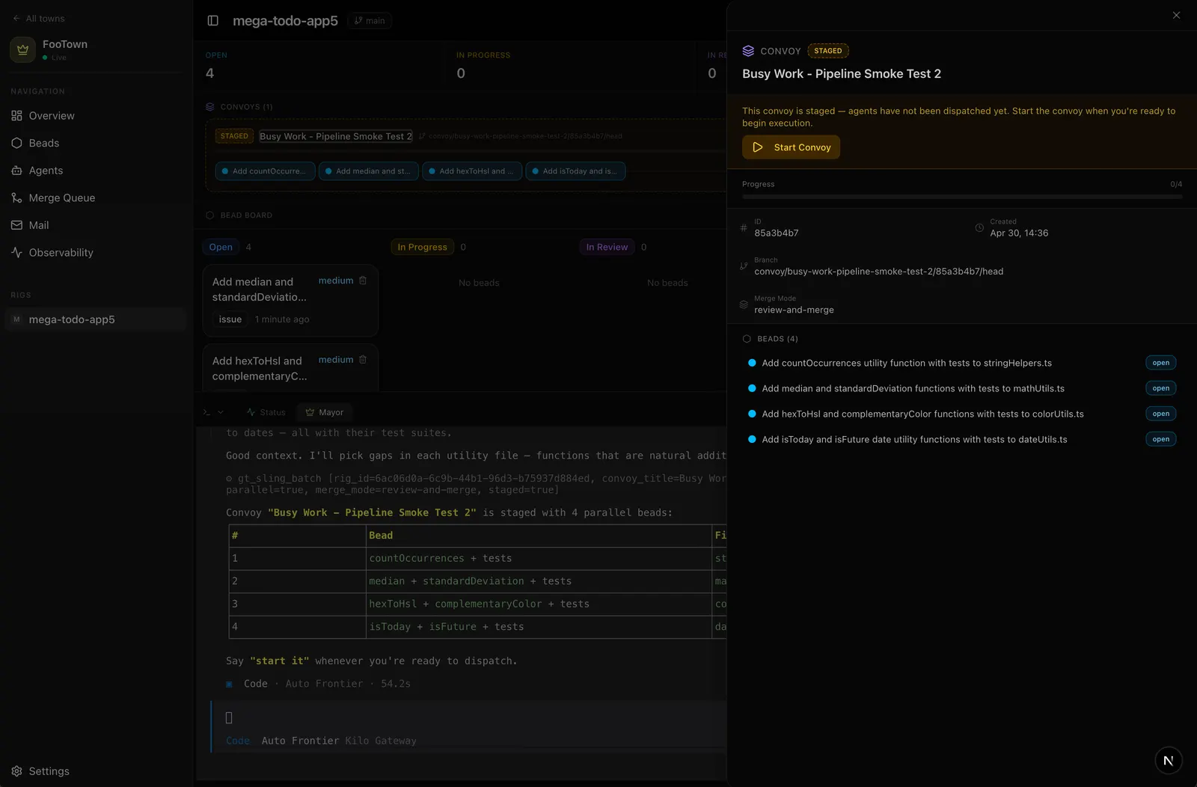1197x787 pixels.
Task: Go back to All towns
Action: click(x=38, y=19)
